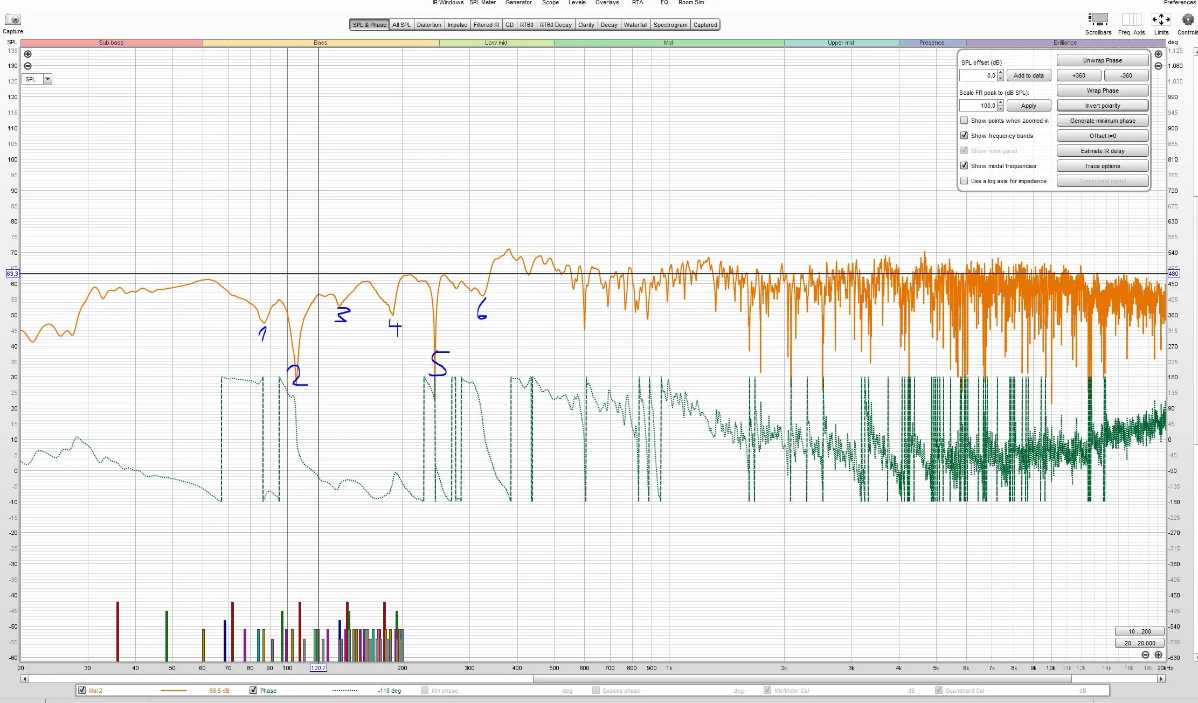This screenshot has width=1198, height=703.
Task: Set frequency range with 10 .. 200 button
Action: (x=1140, y=631)
